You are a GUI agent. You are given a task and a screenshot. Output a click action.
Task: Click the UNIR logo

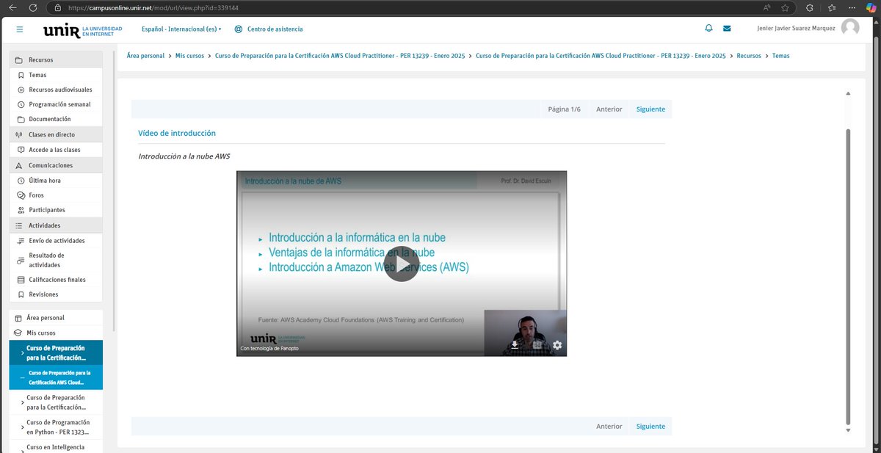[x=83, y=29]
